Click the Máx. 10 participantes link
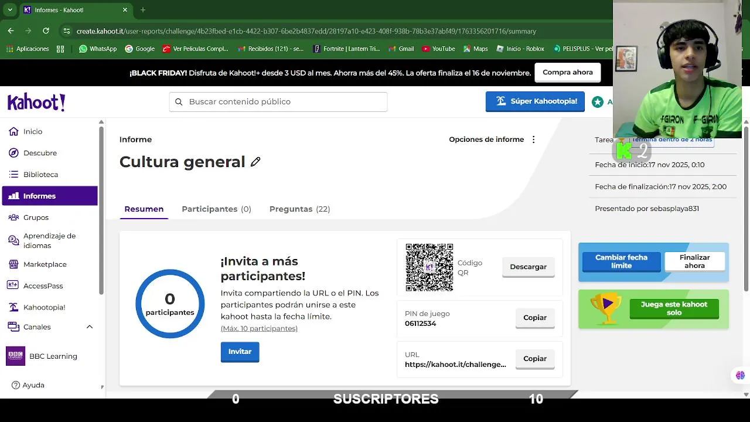Image resolution: width=750 pixels, height=422 pixels. tap(259, 329)
